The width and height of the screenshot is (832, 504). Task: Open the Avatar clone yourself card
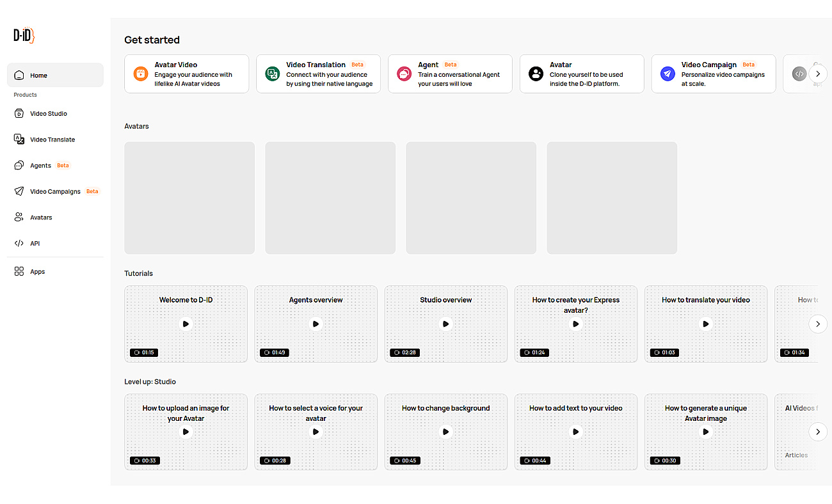coord(582,74)
